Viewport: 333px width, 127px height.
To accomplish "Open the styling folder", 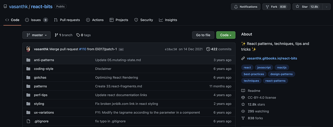I will [39, 104].
